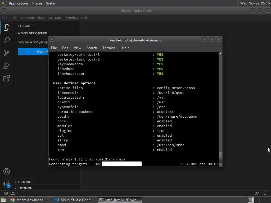Open the terminal window menu button
This screenshot has width=271, height=203.
coord(52,40)
